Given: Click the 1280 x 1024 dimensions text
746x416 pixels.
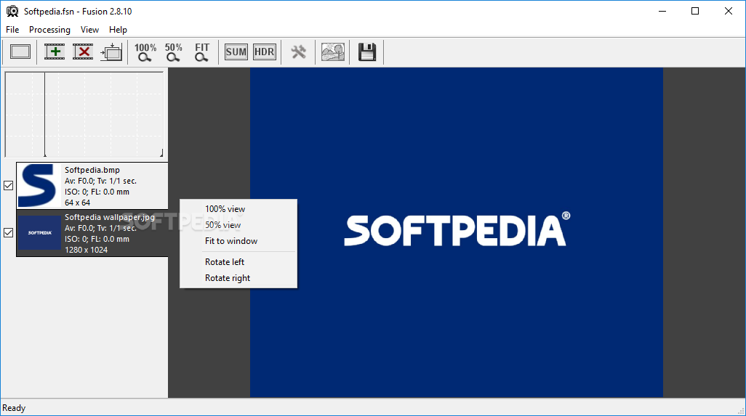Looking at the screenshot, I should click(x=86, y=250).
